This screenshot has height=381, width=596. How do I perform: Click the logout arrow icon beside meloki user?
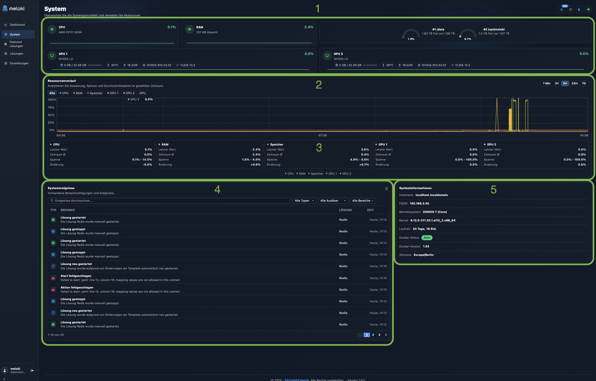click(x=32, y=371)
